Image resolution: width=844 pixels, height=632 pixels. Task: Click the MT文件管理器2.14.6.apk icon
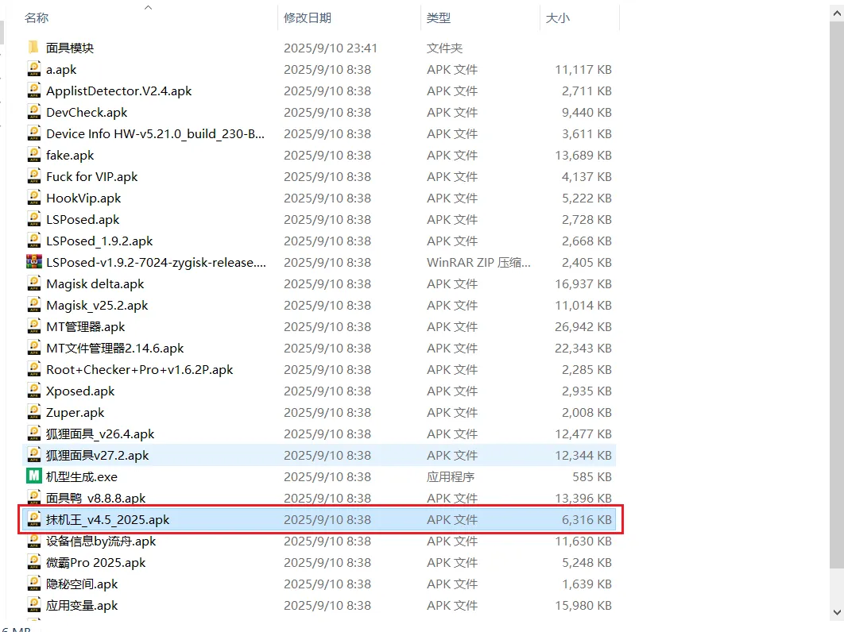33,348
